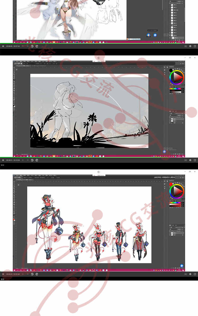
Task: Toggle captions button in the angel artwork player
Action: pyautogui.click(x=186, y=46)
